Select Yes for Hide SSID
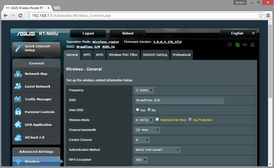The image size is (274, 168). (137, 110)
